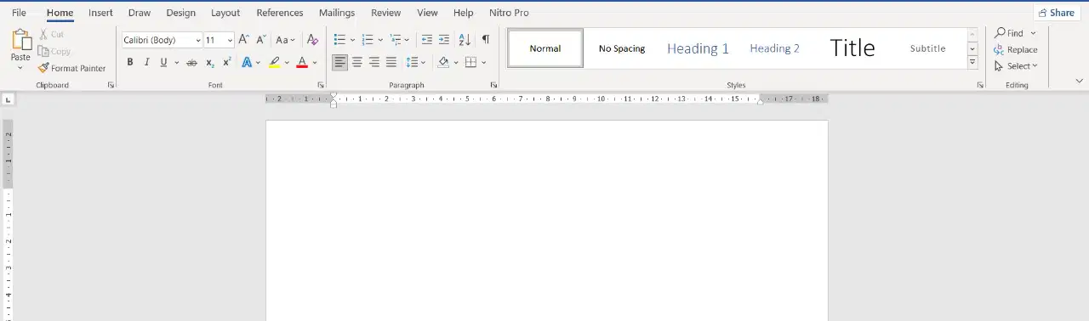Decrease the paragraph indent
This screenshot has width=1089, height=321.
click(x=427, y=39)
